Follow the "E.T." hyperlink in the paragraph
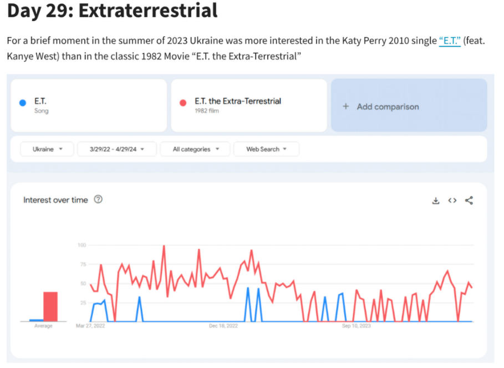The height and width of the screenshot is (368, 504). point(450,41)
